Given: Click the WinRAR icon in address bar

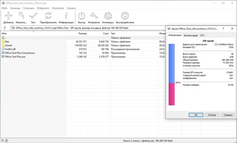Looking at the screenshot, I should click(13, 28).
